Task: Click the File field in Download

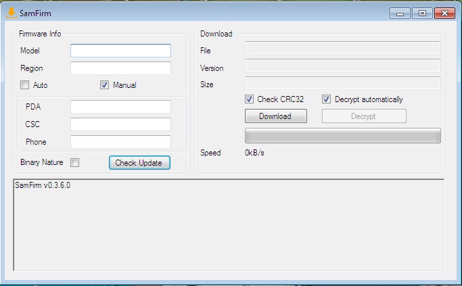Action: point(343,48)
